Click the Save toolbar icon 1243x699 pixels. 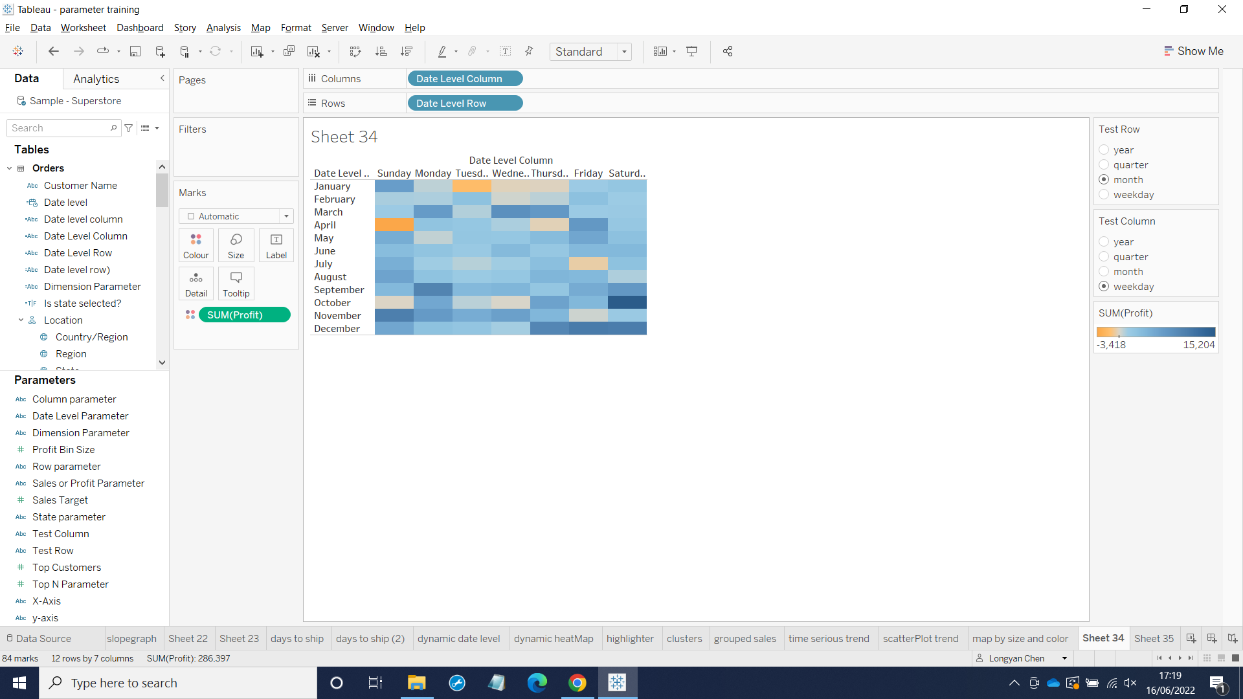(135, 52)
